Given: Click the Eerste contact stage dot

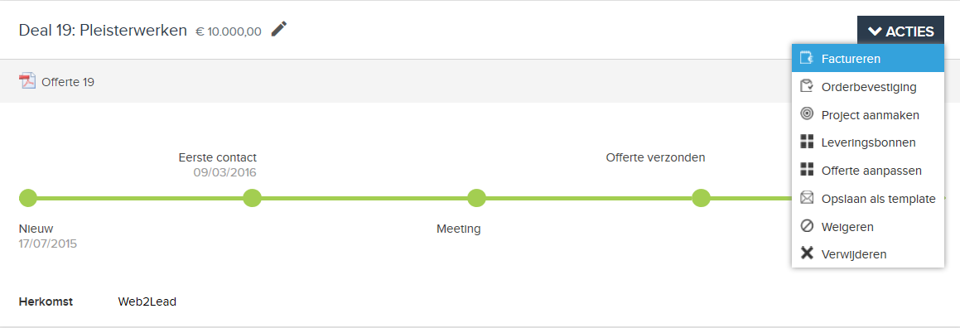Looking at the screenshot, I should [253, 198].
